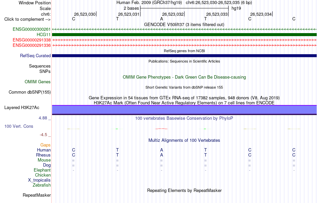
Task: Open 'Short Genetic Variants from dbSNP release 155' title
Action: click(x=184, y=87)
